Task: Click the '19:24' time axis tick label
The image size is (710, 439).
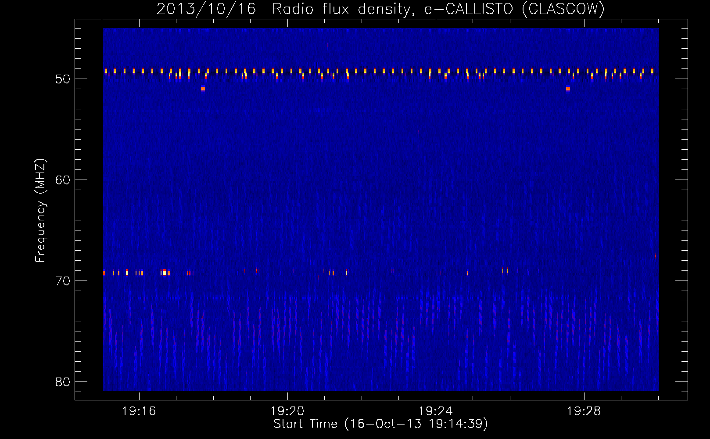Action: pos(435,411)
